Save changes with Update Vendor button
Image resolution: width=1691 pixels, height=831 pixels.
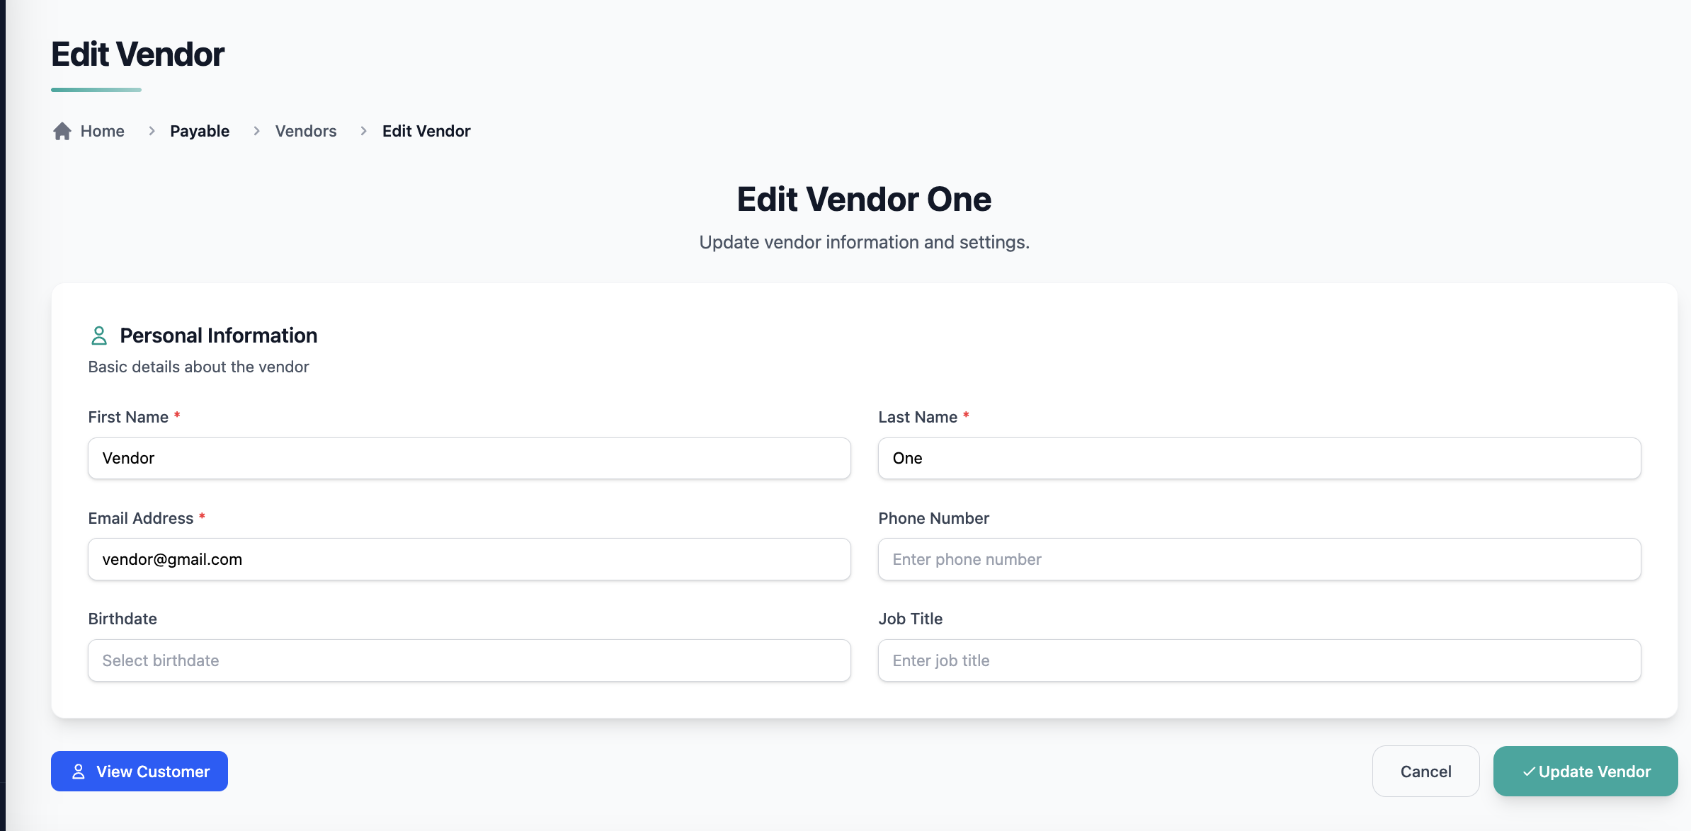1585,772
